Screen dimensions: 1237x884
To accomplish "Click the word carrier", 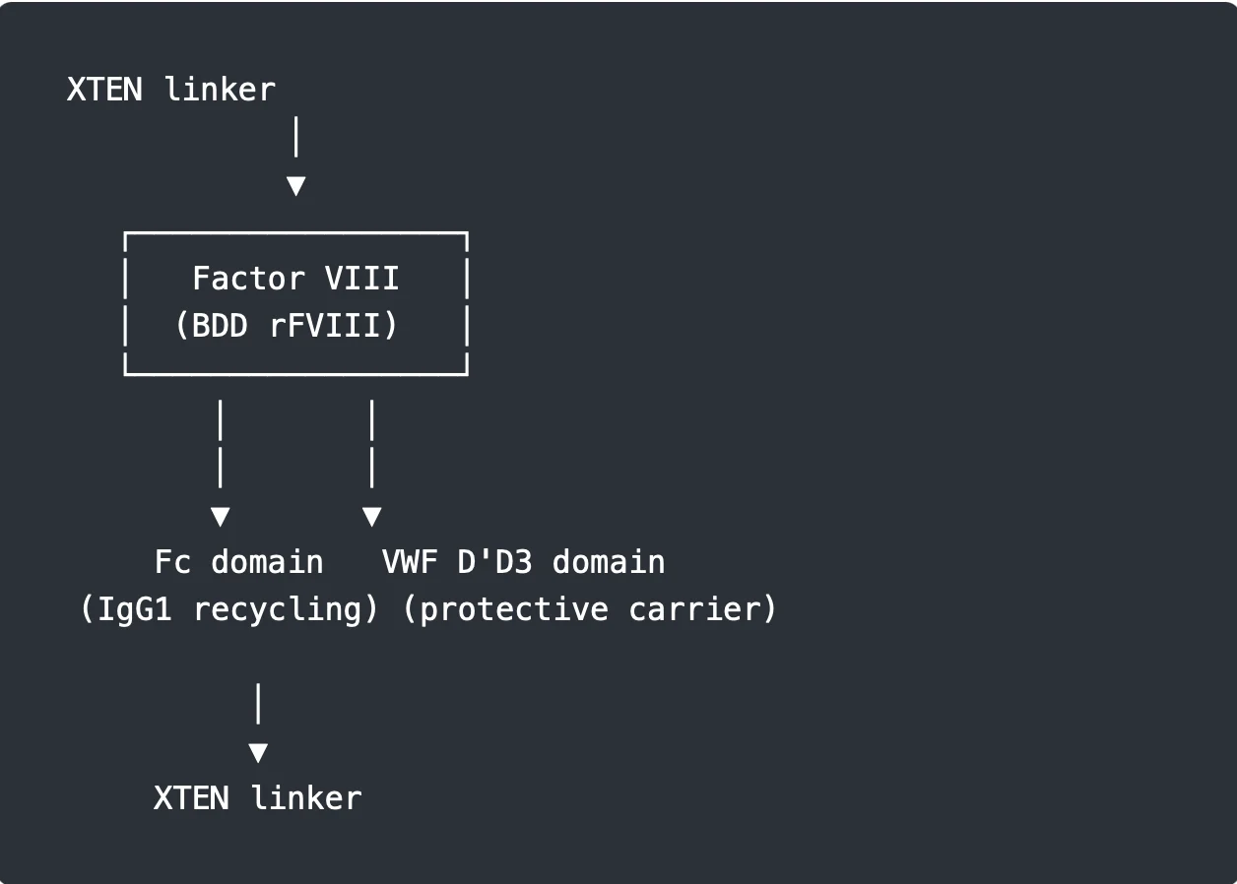I will coord(703,609).
